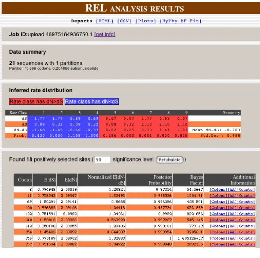Screen dimensions: 260x258
Task: Click posterior probability 0.998526 for codon 11
Action: [x=163, y=195]
